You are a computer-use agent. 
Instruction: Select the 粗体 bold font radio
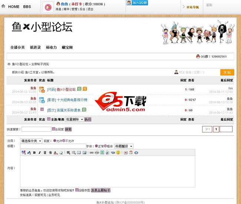pyautogui.click(x=105, y=146)
